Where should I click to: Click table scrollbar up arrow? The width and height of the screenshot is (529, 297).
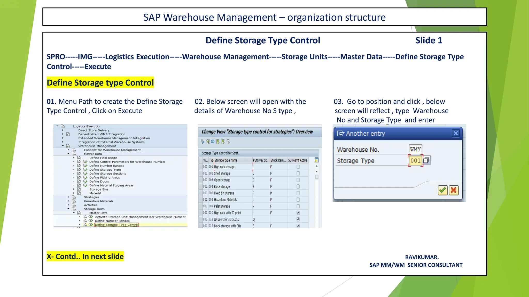[317, 166]
